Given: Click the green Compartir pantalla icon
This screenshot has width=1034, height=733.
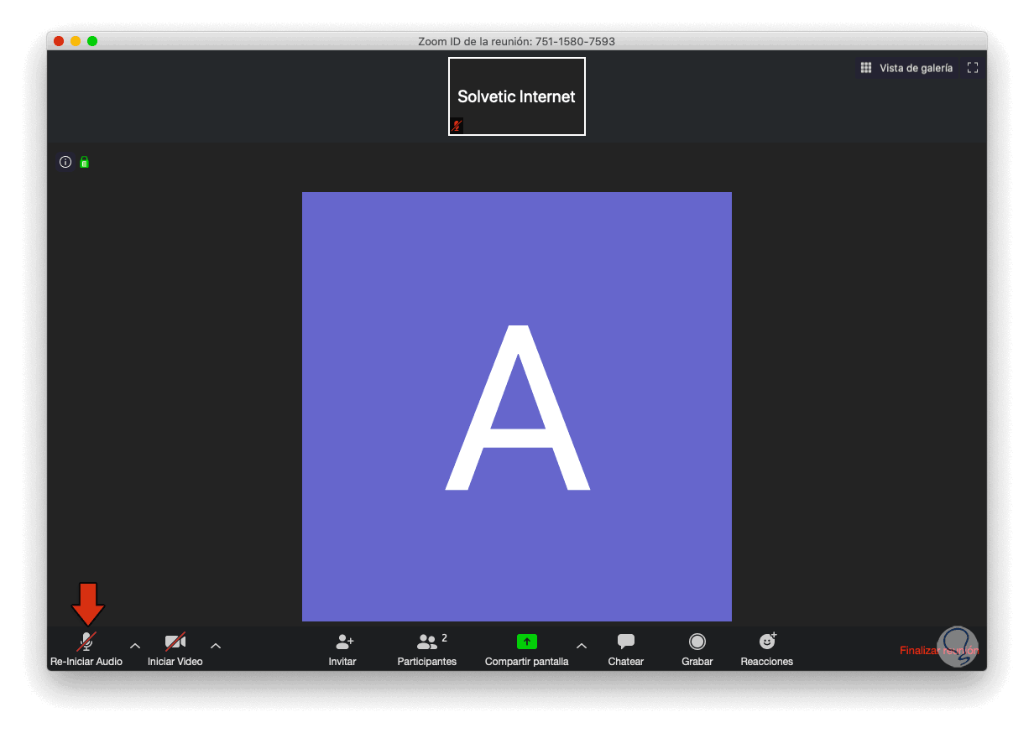Looking at the screenshot, I should [526, 642].
